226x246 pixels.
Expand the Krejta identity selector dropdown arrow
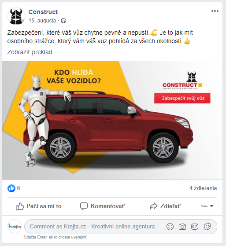coord(212,206)
